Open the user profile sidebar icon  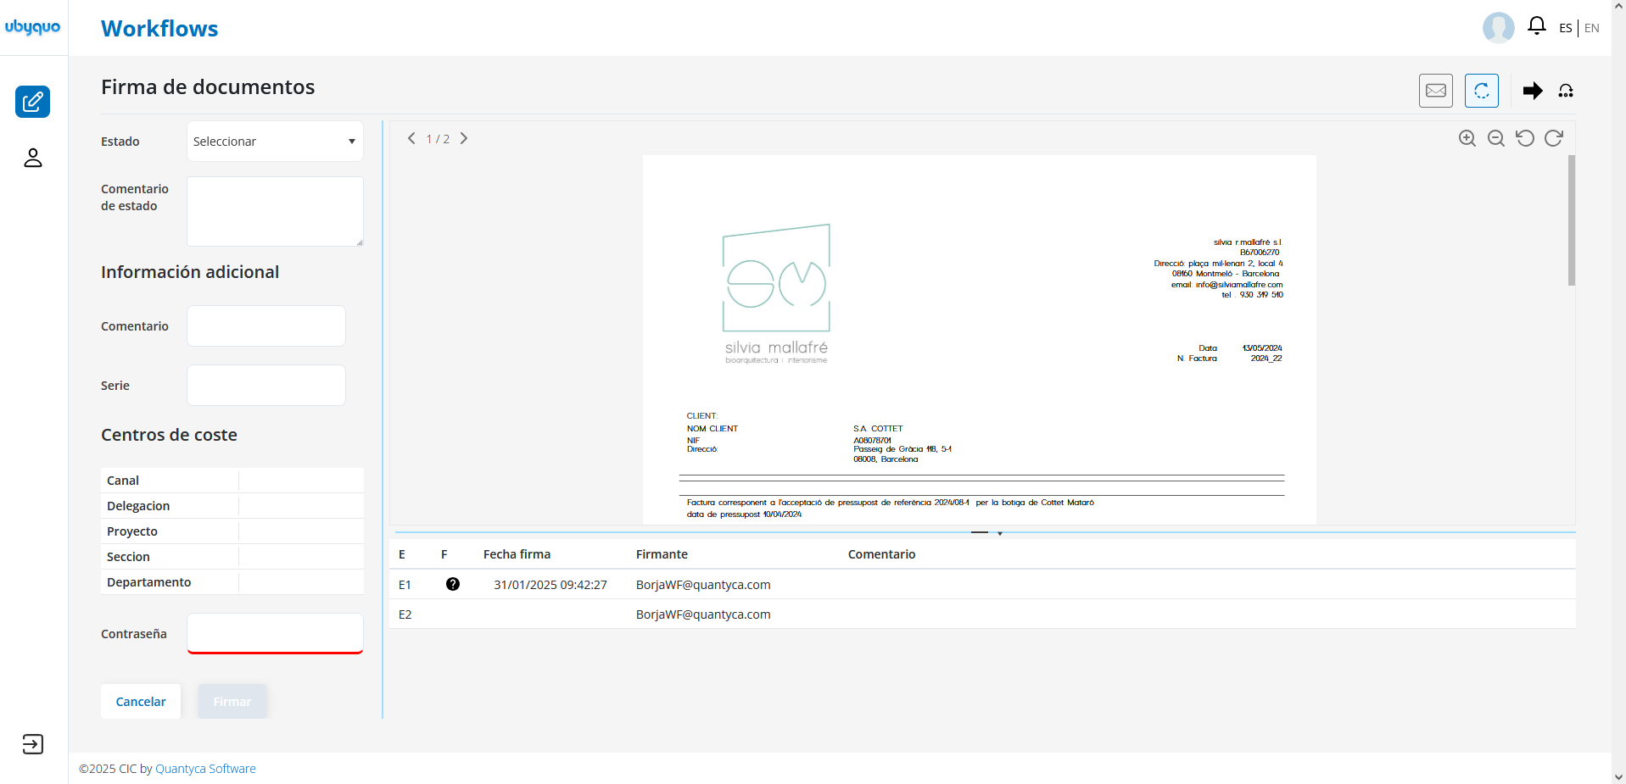(32, 158)
